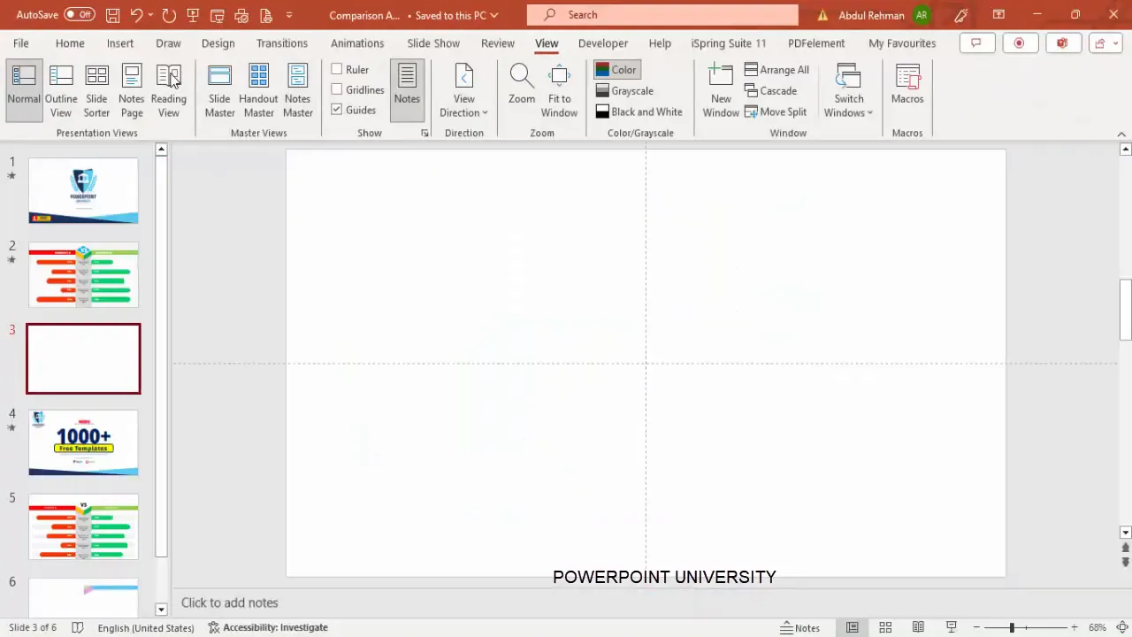Open the Design tab
1132x637 pixels.
[218, 43]
